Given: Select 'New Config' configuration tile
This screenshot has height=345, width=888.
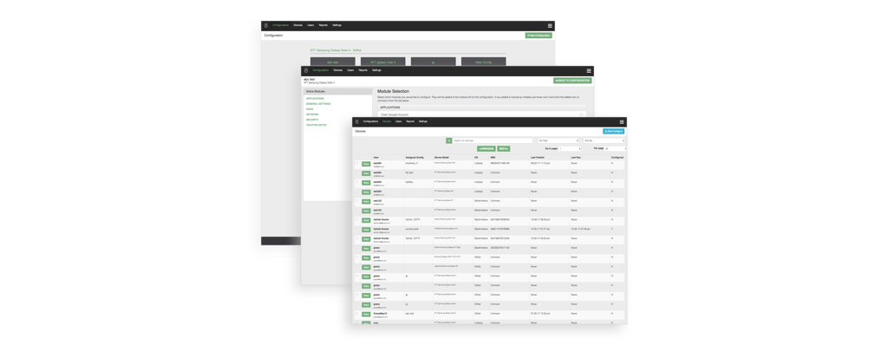Looking at the screenshot, I should click(x=484, y=62).
